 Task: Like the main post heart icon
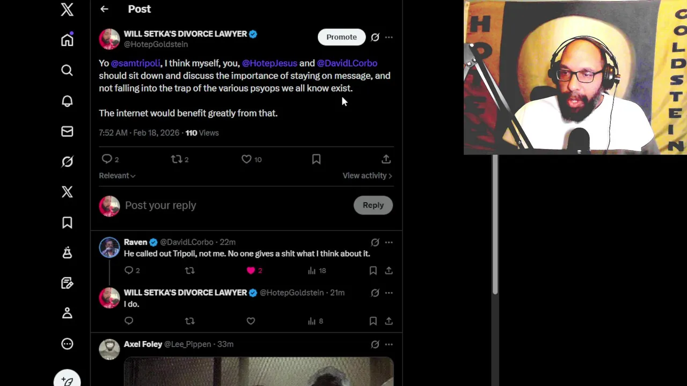click(246, 159)
